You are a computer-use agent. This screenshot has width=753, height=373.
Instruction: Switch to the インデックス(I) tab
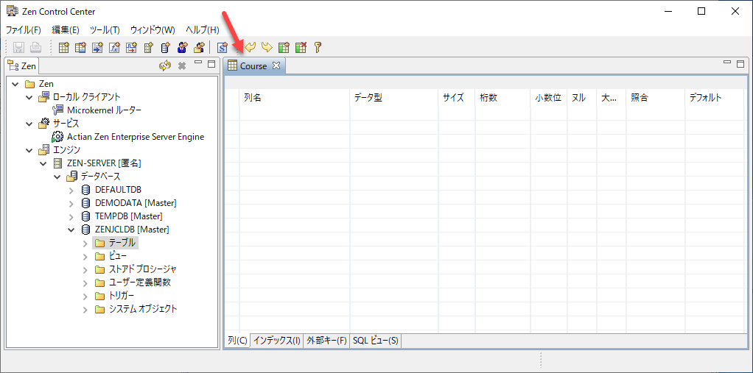coord(276,341)
